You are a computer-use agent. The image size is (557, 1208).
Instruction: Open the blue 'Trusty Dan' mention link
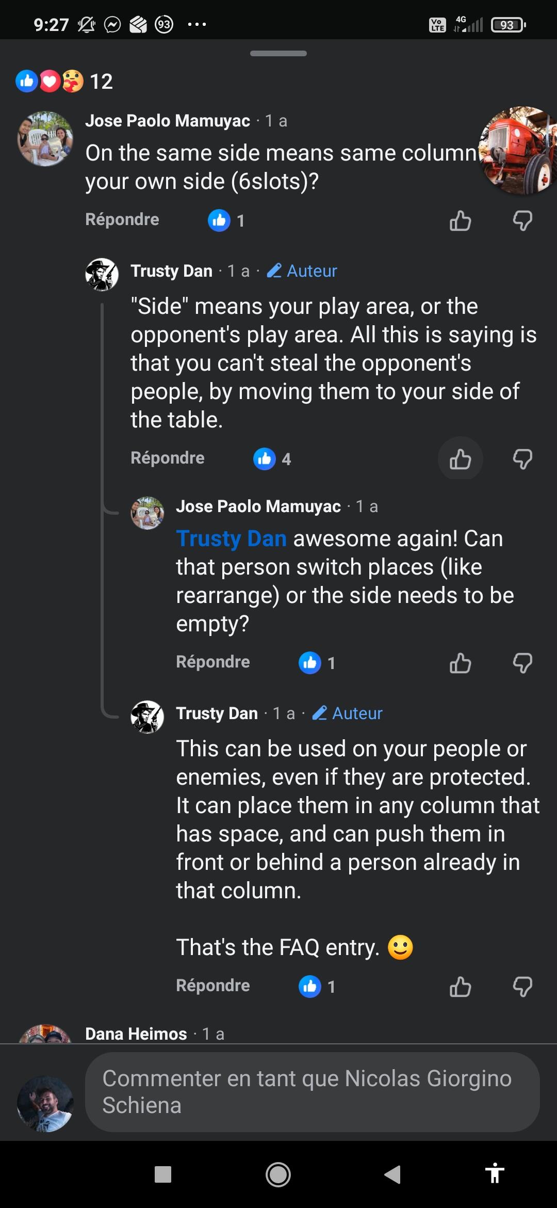tap(231, 538)
